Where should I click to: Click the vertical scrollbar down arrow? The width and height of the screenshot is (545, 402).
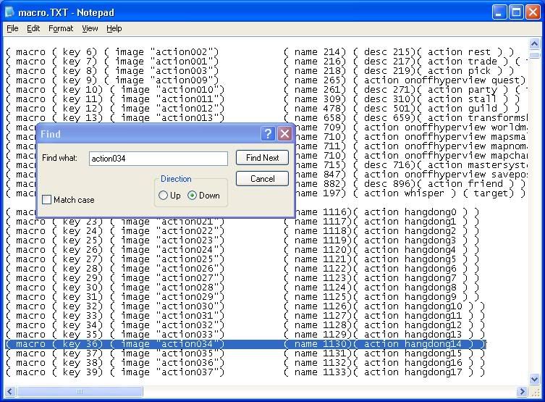coord(534,380)
